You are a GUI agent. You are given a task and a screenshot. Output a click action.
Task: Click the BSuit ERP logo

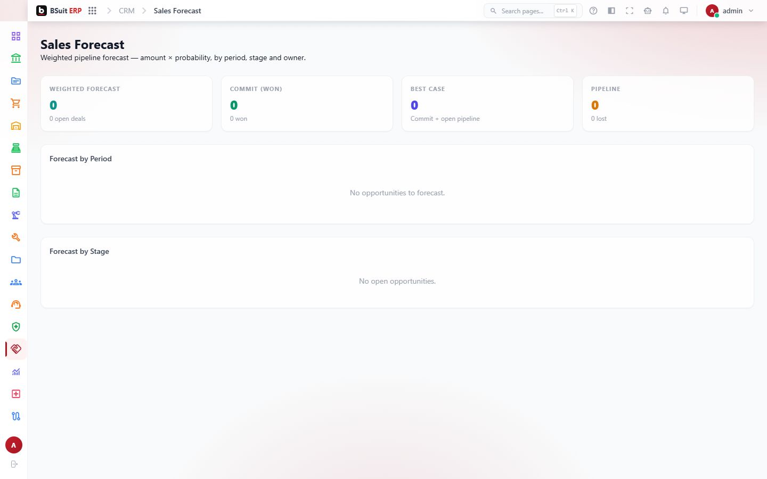tap(59, 11)
